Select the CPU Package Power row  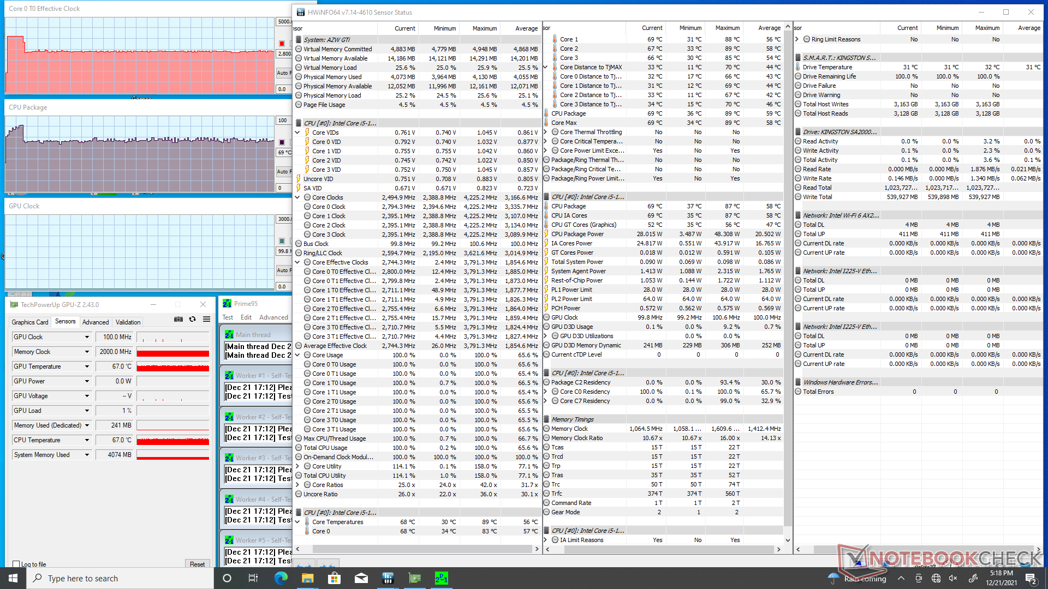[663, 234]
